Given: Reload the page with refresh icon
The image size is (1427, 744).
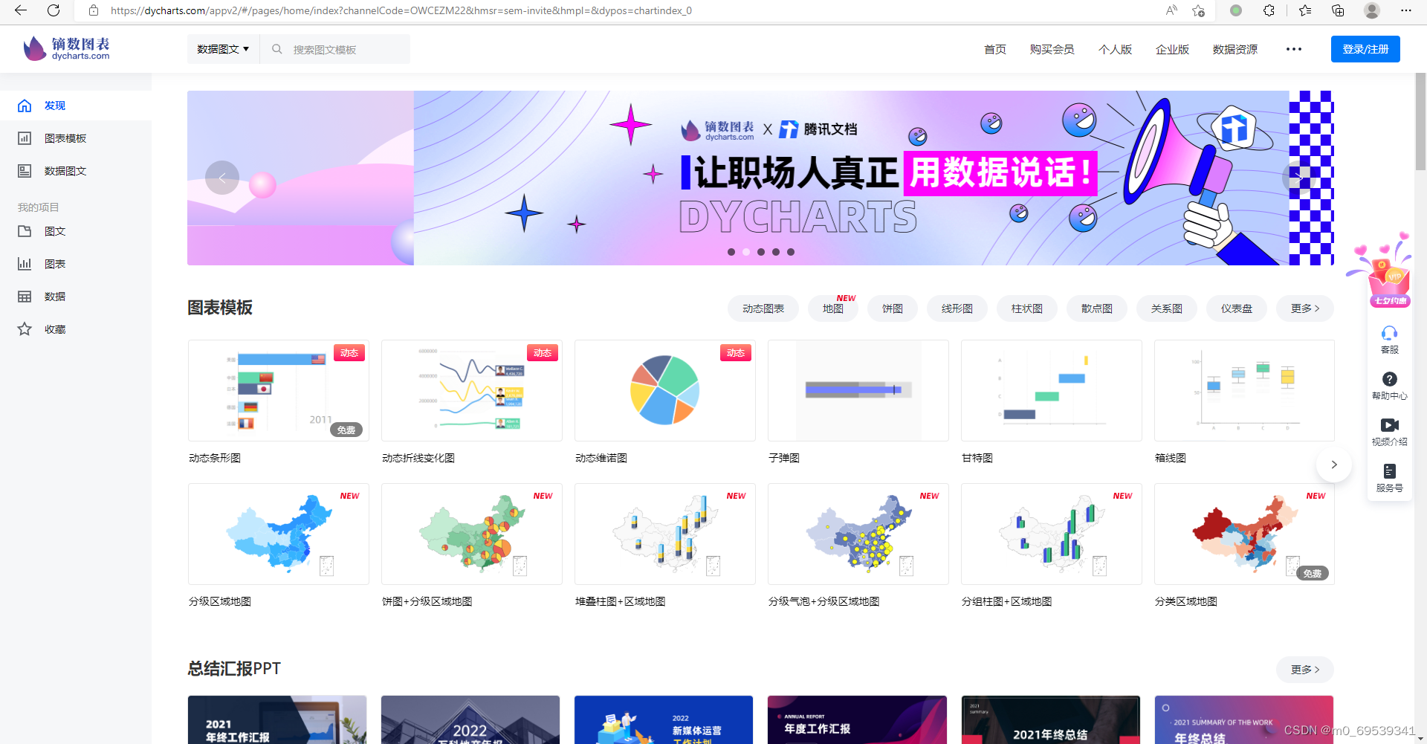Looking at the screenshot, I should point(54,10).
